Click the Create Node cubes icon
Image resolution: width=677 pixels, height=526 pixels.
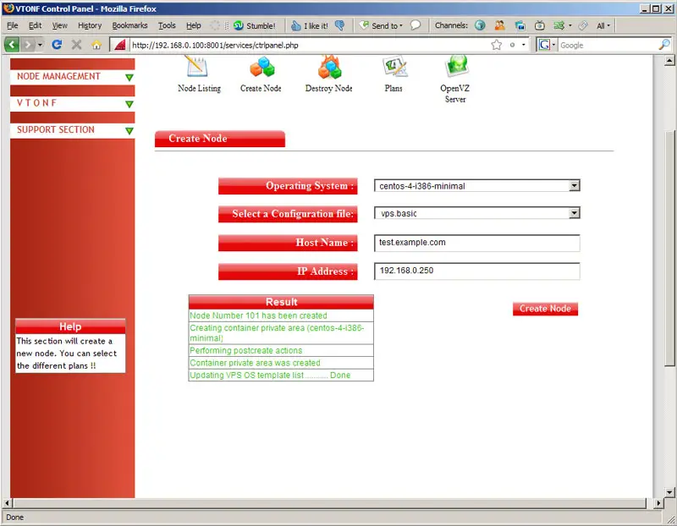click(x=261, y=68)
